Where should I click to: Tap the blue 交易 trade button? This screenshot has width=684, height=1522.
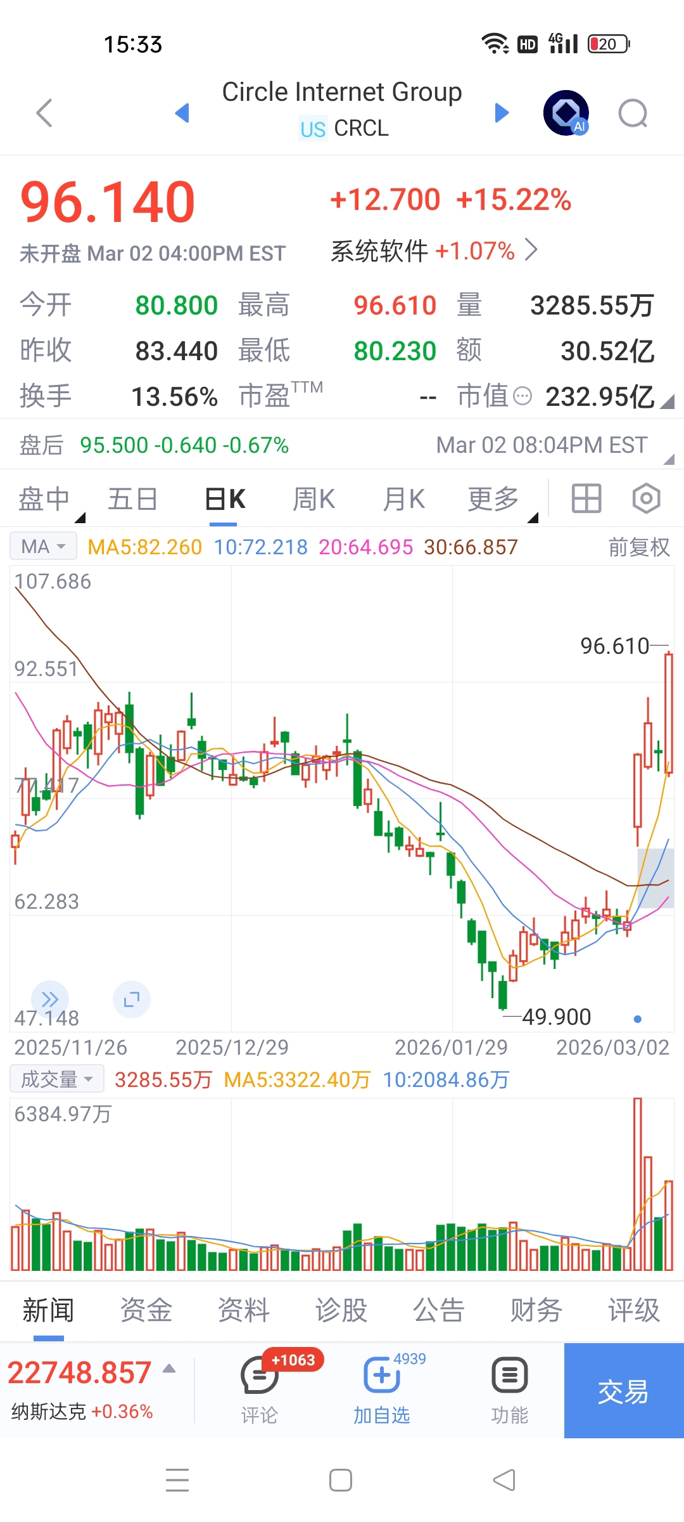tap(624, 1391)
